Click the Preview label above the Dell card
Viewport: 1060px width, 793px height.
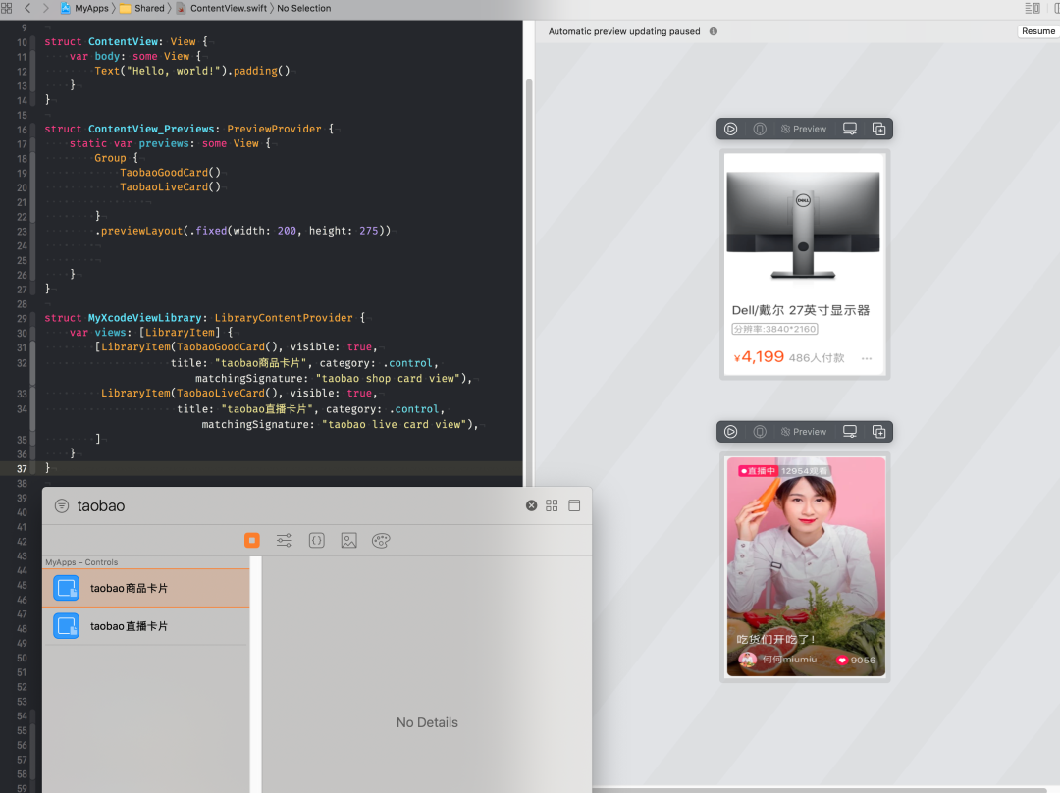coord(804,129)
